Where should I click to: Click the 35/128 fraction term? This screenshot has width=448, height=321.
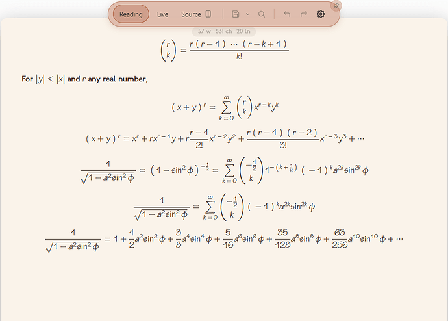[282, 238]
